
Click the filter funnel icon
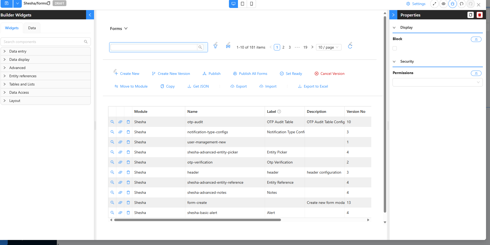click(215, 46)
